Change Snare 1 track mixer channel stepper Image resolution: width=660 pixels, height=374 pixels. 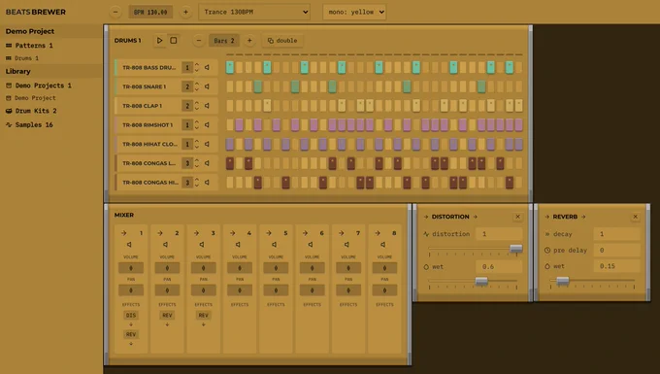tap(197, 86)
